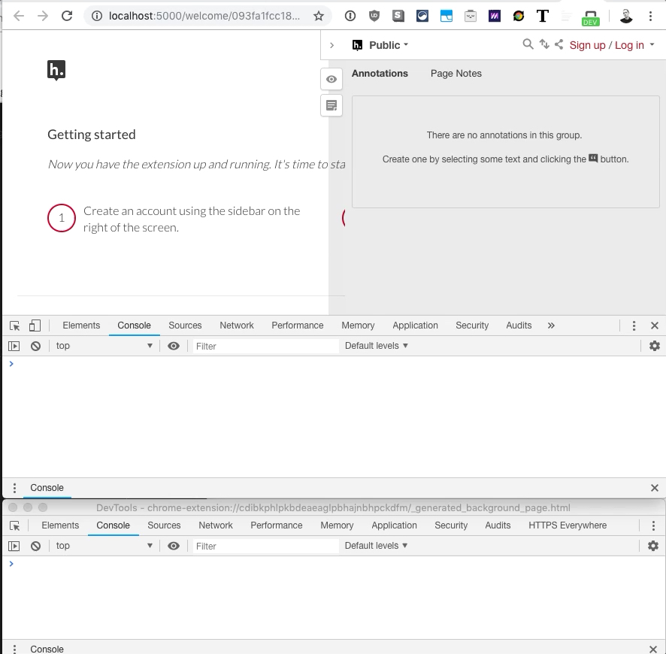
Task: Open Application tab in upper DevTools
Action: tap(415, 325)
